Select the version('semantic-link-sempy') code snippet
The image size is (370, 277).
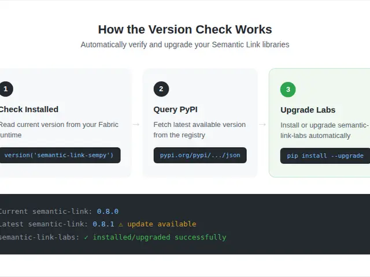(60, 155)
